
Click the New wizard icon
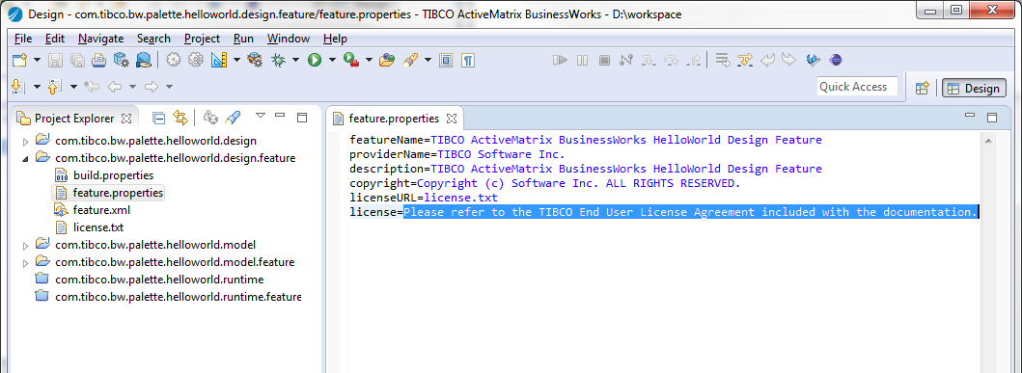[19, 61]
